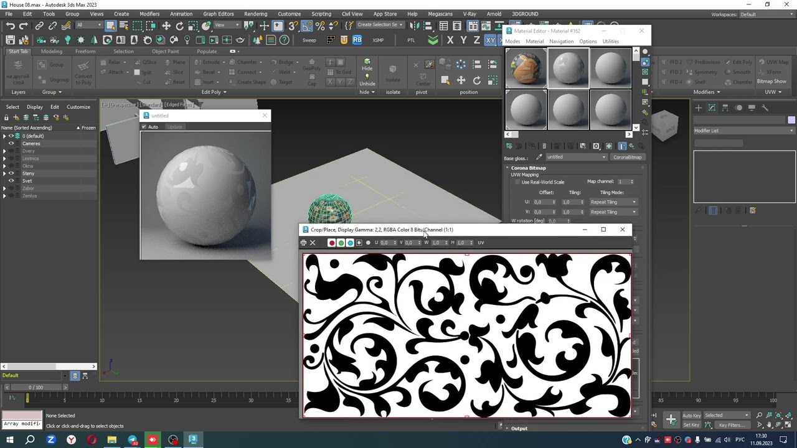This screenshot has width=797, height=448.
Task: Click the Select and Link chain icon
Action: [39, 26]
